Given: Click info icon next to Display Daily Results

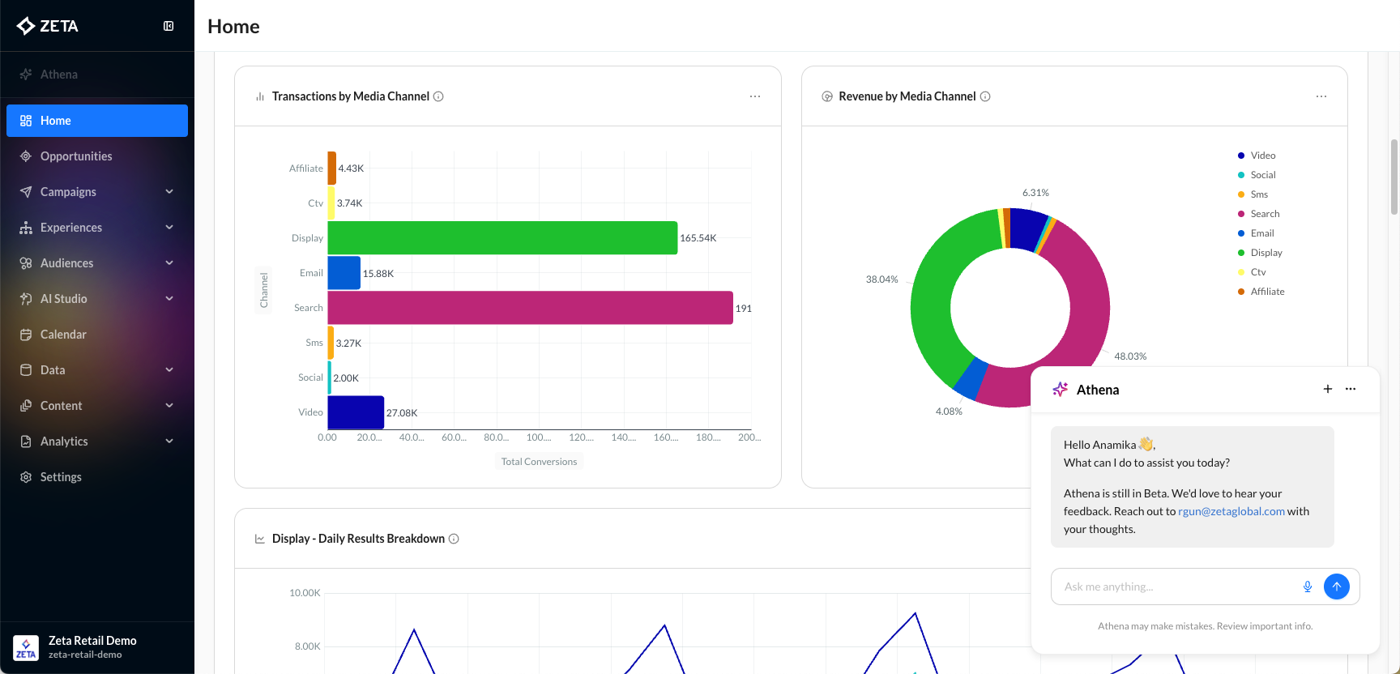Looking at the screenshot, I should pyautogui.click(x=454, y=539).
